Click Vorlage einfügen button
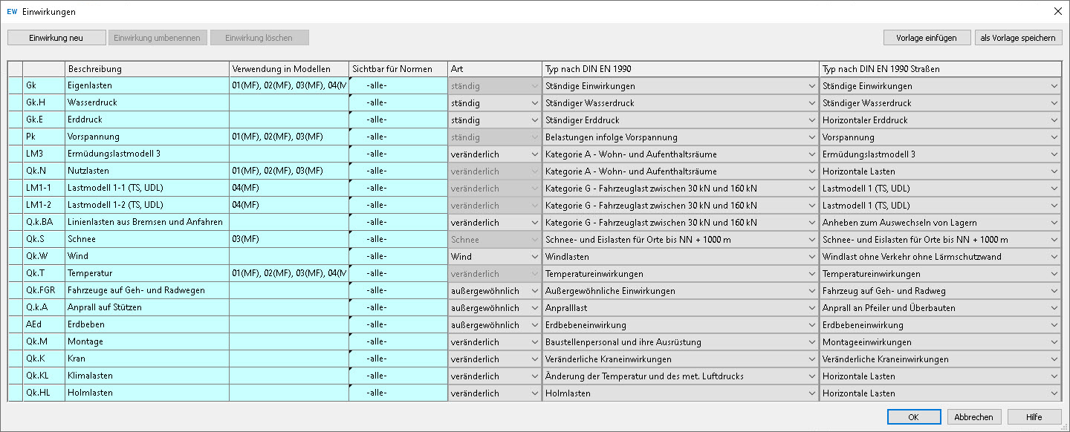The image size is (1070, 432). point(927,38)
